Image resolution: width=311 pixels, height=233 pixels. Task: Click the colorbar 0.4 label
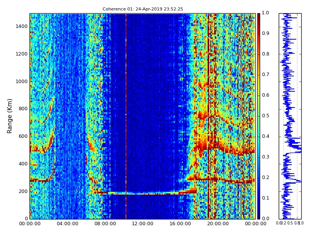[266, 137]
